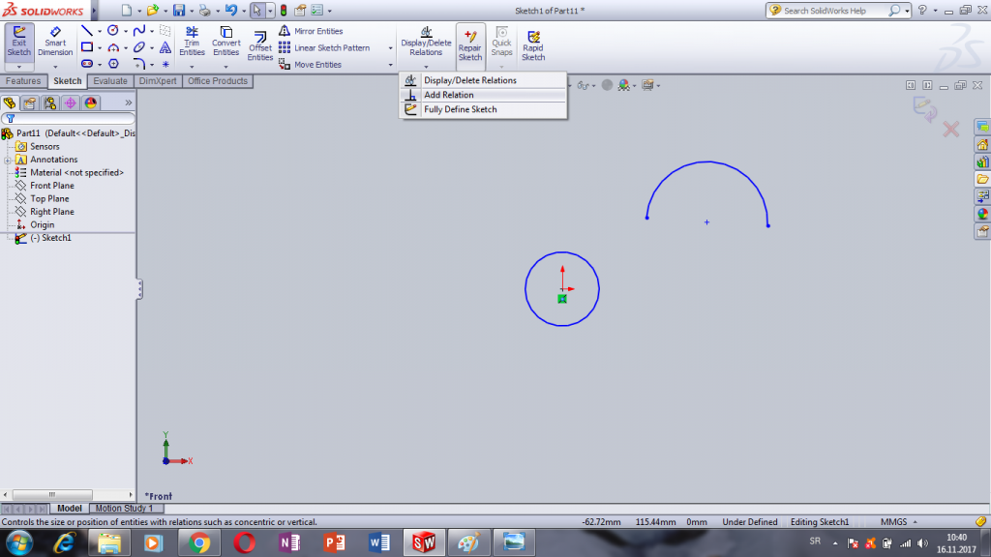Select the Spline sketch tool
Image resolution: width=991 pixels, height=557 pixels.
(139, 30)
